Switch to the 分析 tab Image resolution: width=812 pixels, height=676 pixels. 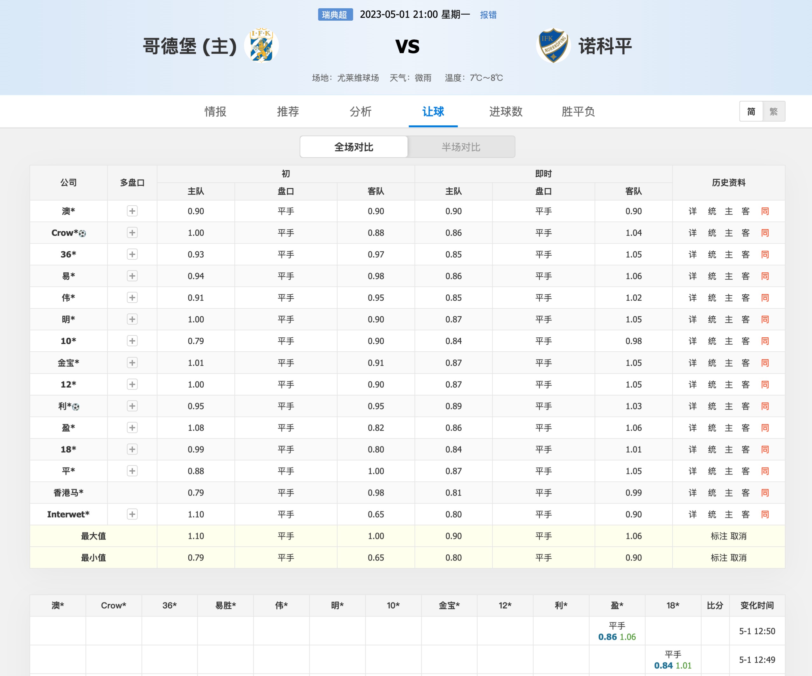click(x=360, y=111)
